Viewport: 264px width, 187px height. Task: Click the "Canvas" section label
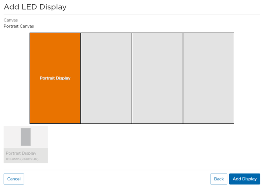[x=11, y=20]
